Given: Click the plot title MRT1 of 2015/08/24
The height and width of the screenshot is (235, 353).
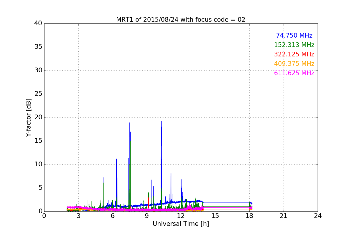Looking at the screenshot, I should pyautogui.click(x=181, y=20).
